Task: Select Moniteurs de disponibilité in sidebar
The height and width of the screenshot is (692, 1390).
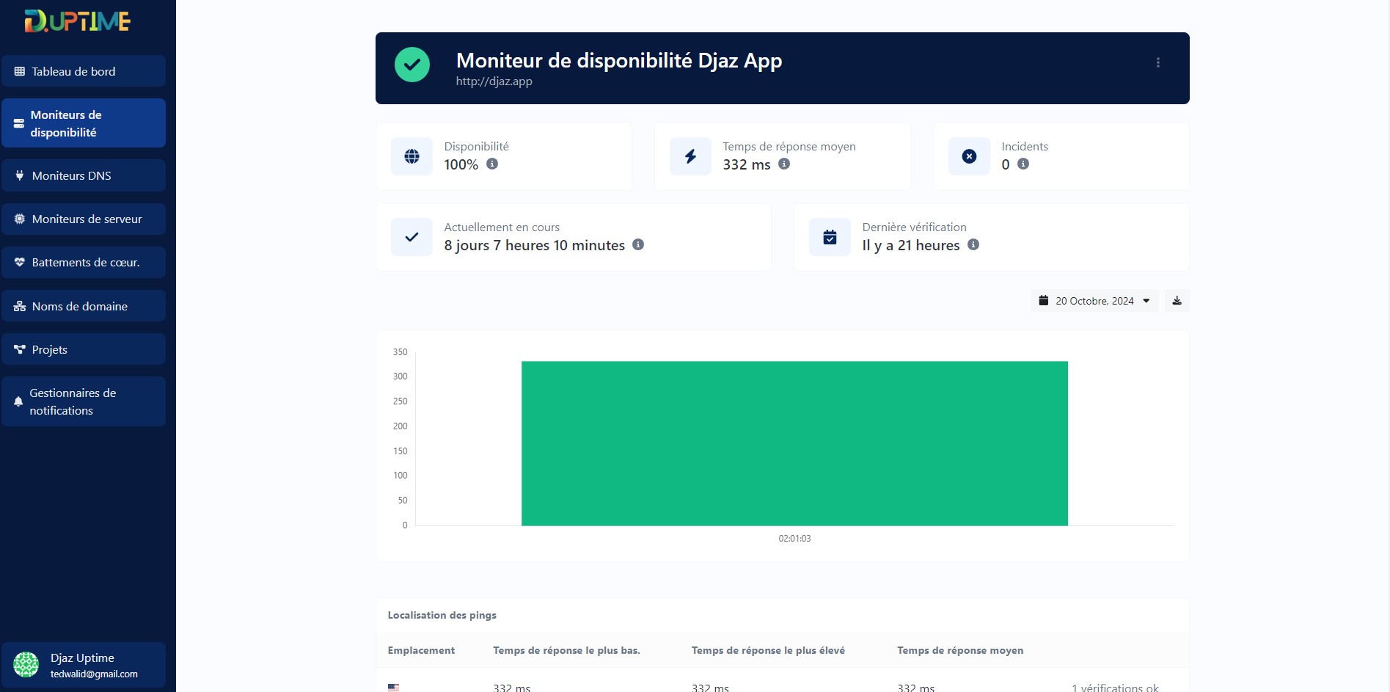Action: click(84, 123)
